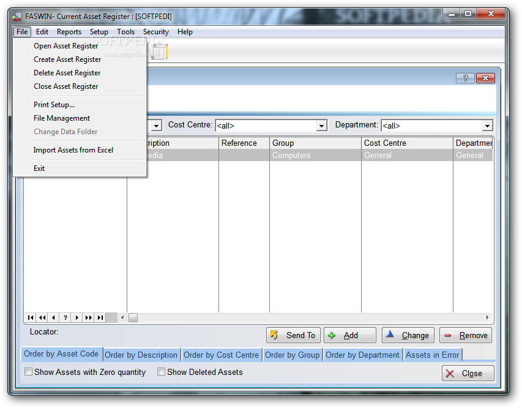
Task: Expand the Cost Centre dropdown
Action: point(321,126)
